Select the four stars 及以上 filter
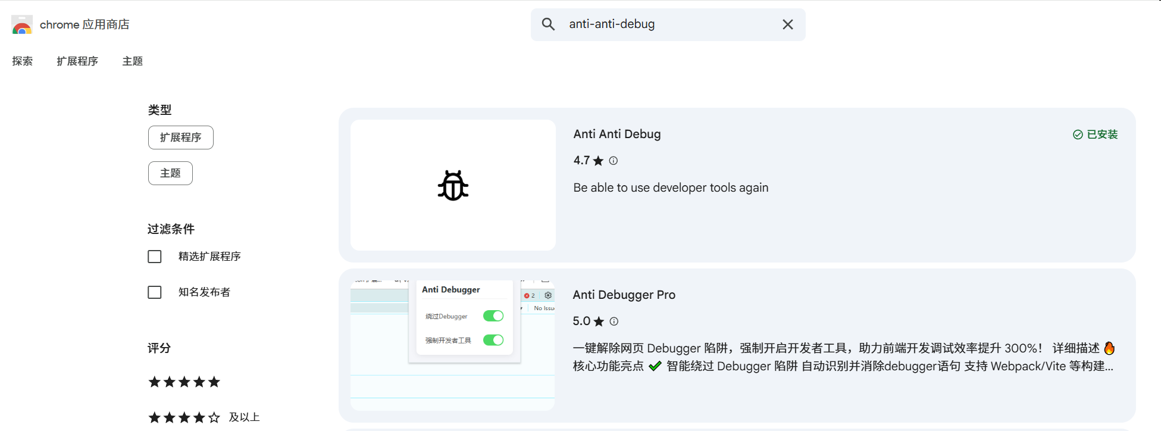The width and height of the screenshot is (1161, 431). 204,417
